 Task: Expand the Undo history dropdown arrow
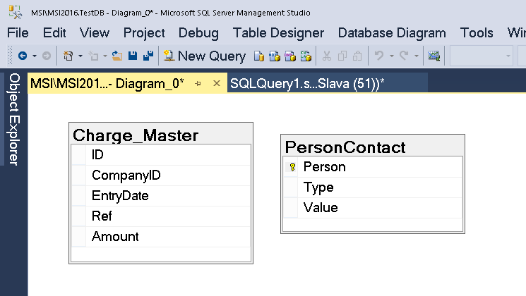click(x=392, y=56)
